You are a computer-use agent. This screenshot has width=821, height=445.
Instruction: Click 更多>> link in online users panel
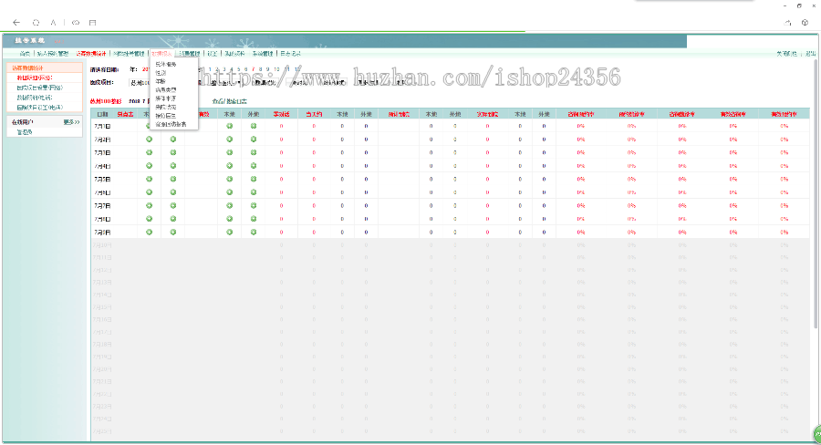pyautogui.click(x=72, y=122)
